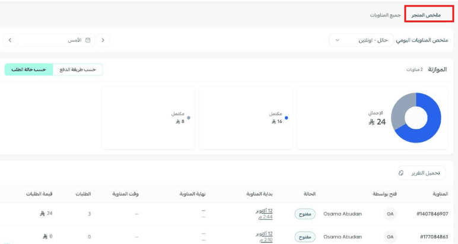Image resolution: width=458 pixels, height=244 pixels.
Task: Click start time 12 أكتوبر 2:44 م
Action: click(265, 214)
